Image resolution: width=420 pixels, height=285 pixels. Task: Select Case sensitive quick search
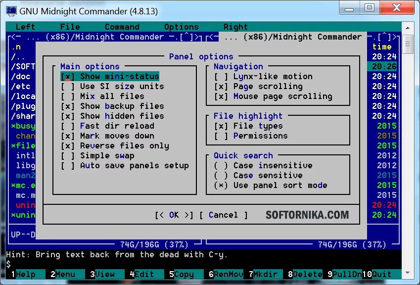click(x=259, y=176)
